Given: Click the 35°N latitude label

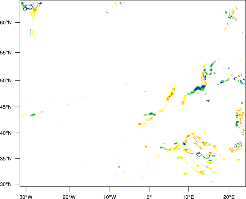Looking at the screenshot, I should 6,159.
